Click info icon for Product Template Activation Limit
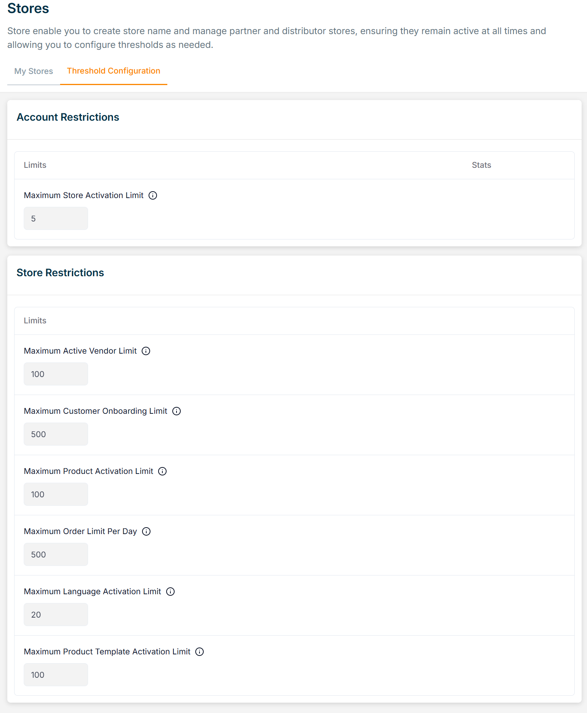The width and height of the screenshot is (587, 713). pos(199,652)
